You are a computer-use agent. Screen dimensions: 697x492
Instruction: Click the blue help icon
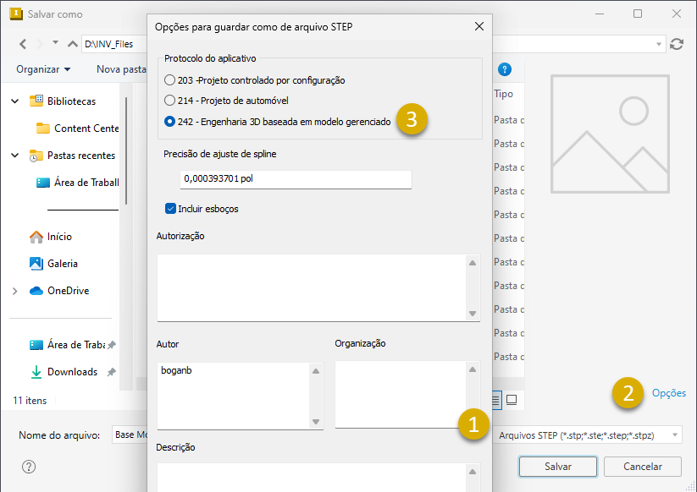pyautogui.click(x=505, y=69)
